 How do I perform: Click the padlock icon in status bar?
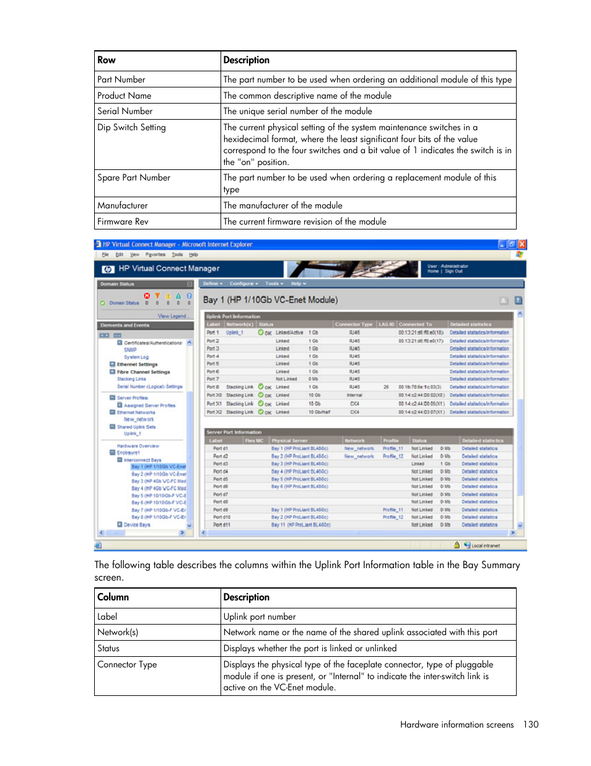(457, 545)
